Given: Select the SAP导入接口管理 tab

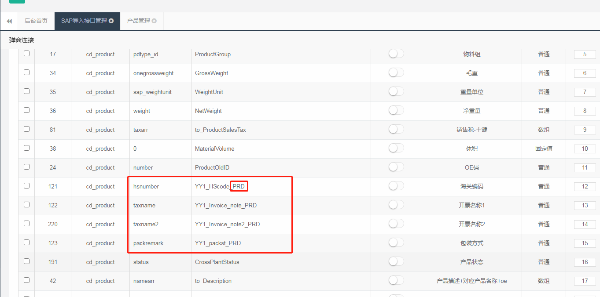Looking at the screenshot, I should pos(84,21).
